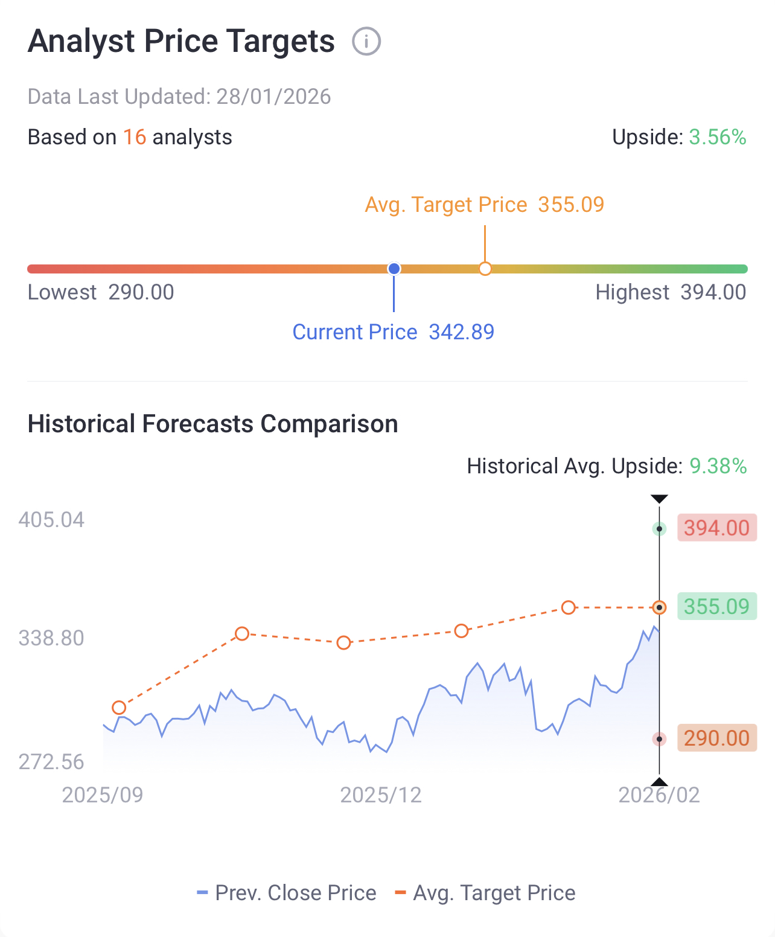
Task: Click the latest orange target point at 355.09
Action: coord(659,607)
